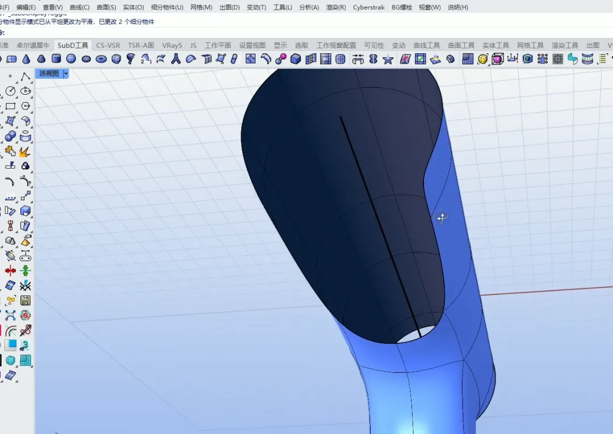
Task: Click the teal chair shape icon
Action: click(x=572, y=59)
